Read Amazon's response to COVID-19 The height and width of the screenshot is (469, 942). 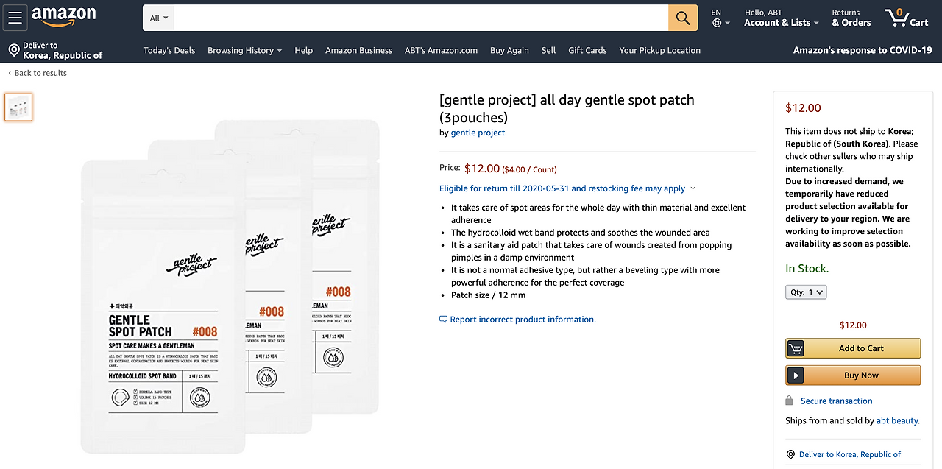click(863, 50)
